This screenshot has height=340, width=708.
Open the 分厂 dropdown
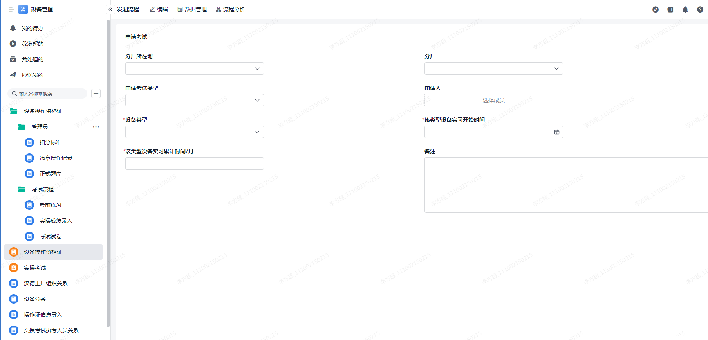pyautogui.click(x=493, y=68)
